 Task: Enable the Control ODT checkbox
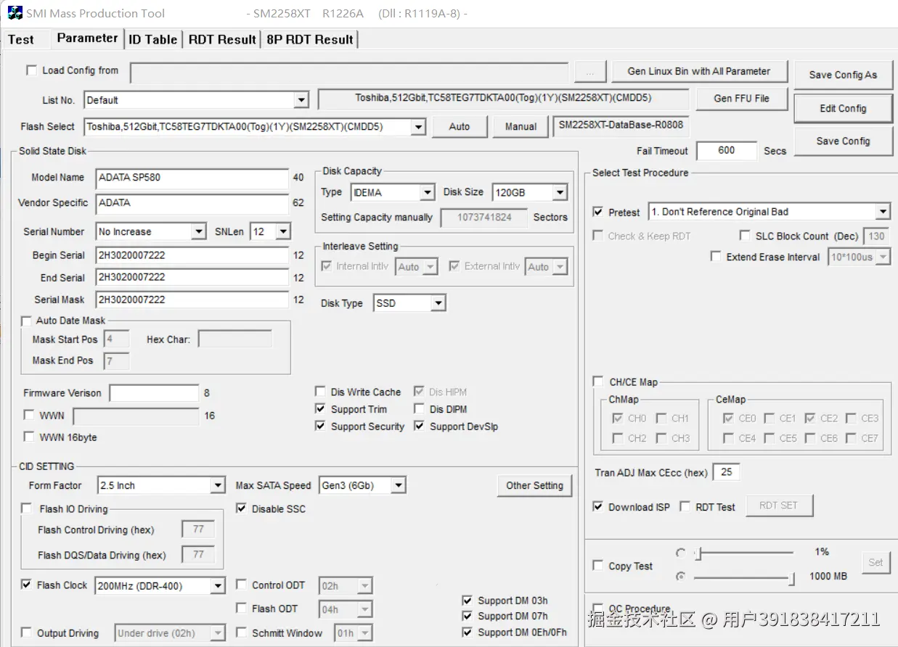(x=242, y=585)
